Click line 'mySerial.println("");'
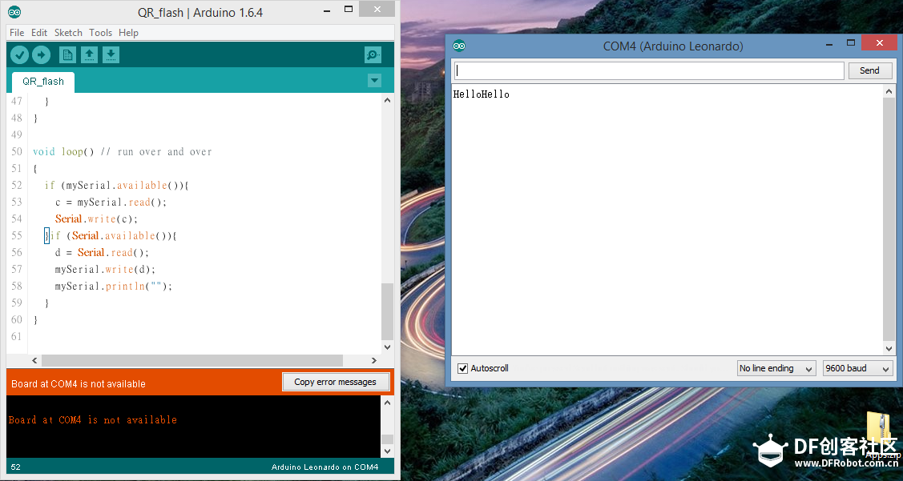903x481 pixels. point(114,286)
